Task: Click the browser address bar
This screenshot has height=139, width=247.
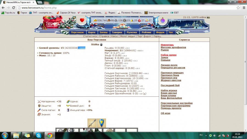Action: 123,8
